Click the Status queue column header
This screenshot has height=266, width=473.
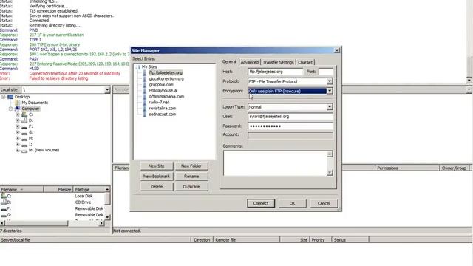(x=350, y=240)
